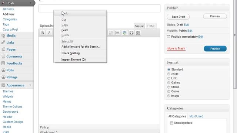
Task: Choose Select All from context menu
Action: [x=80, y=41]
